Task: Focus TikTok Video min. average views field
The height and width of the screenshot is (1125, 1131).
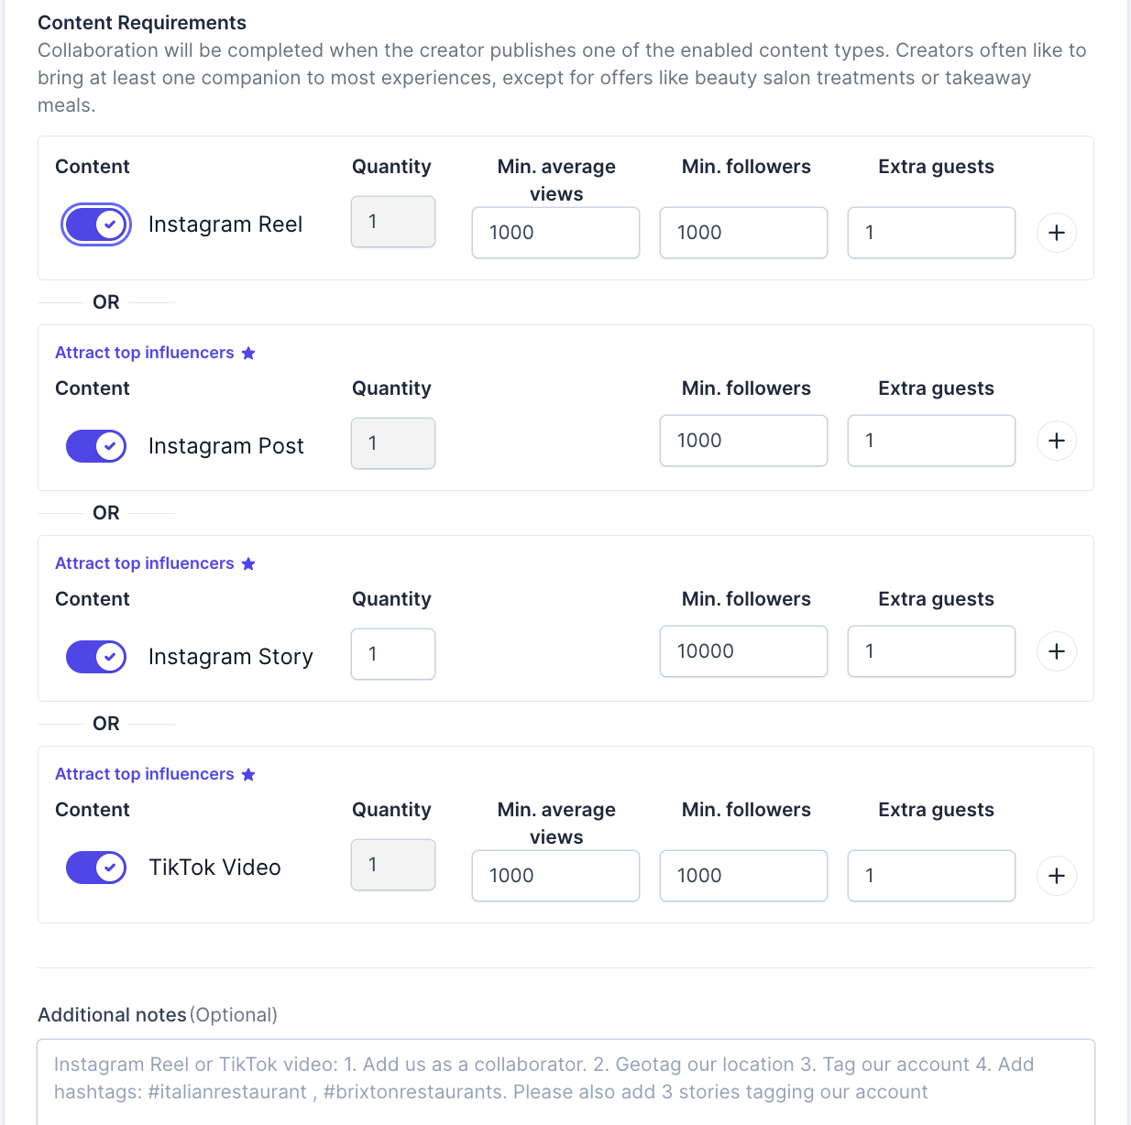Action: pyautogui.click(x=555, y=876)
